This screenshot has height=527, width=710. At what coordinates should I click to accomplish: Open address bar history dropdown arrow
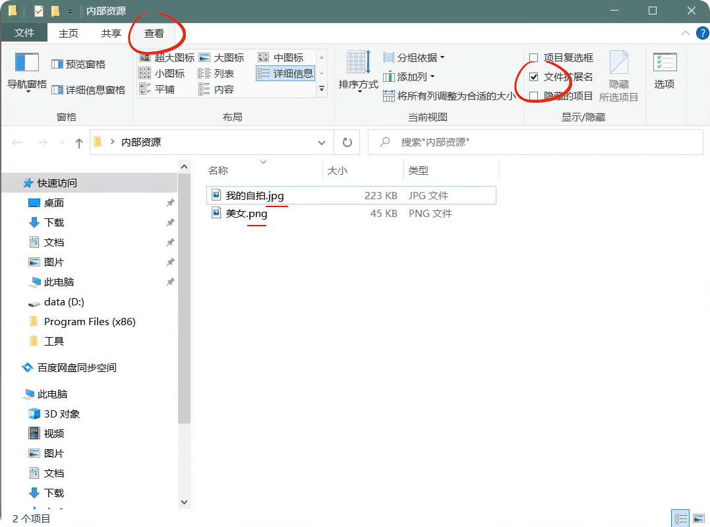point(322,142)
